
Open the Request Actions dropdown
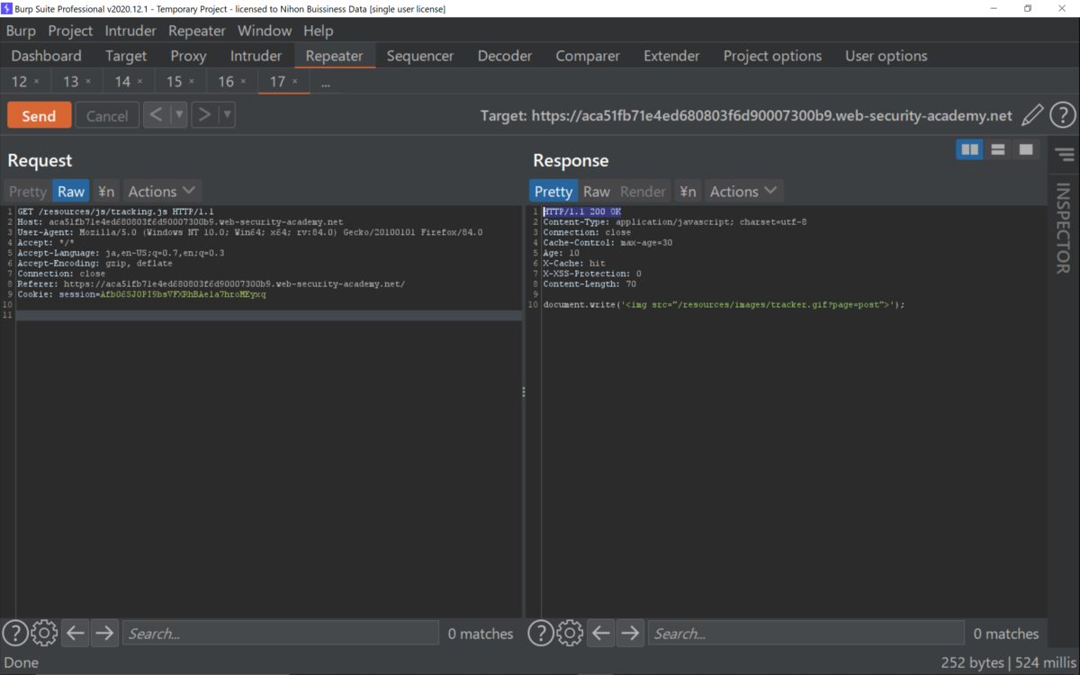pos(161,191)
